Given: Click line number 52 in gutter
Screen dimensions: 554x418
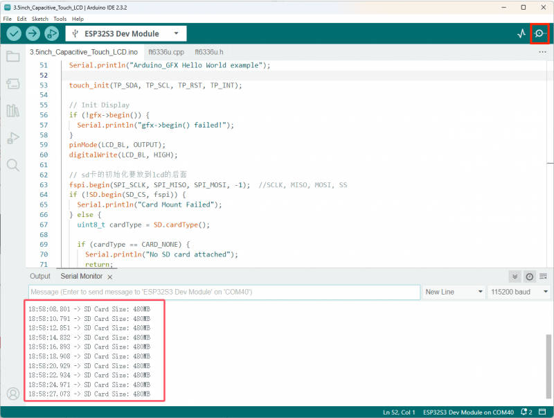Looking at the screenshot, I should [44, 76].
